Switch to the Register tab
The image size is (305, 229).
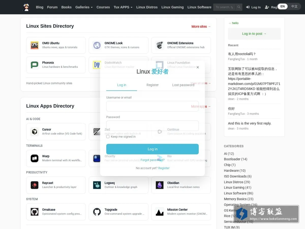pos(152,85)
